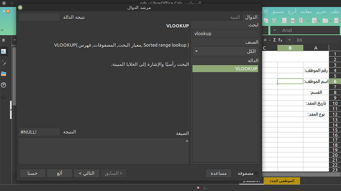Viewport: 341px width, 191px height.
Task: Select the الموظفين الجدد sheet tab
Action: 282,181
